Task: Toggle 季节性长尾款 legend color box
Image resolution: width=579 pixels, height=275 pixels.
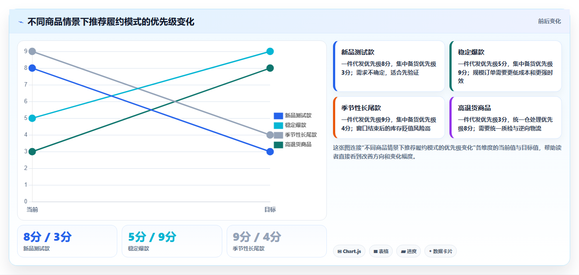Action: [x=278, y=135]
